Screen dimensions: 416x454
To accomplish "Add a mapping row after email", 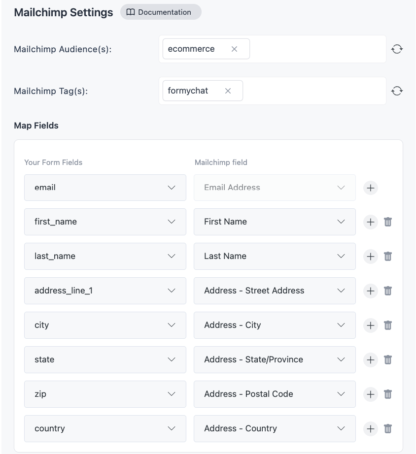I will [x=371, y=188].
